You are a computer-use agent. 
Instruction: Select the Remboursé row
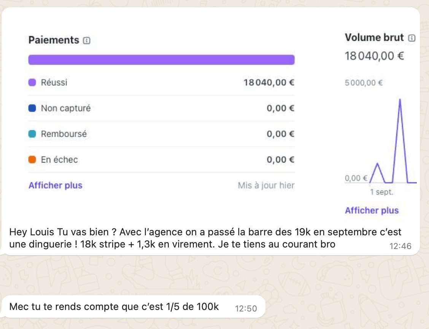coord(161,134)
